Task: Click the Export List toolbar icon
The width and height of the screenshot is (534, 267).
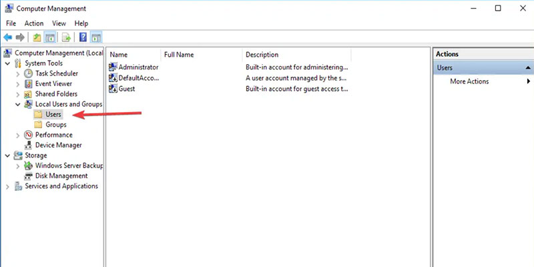Action: [66, 37]
